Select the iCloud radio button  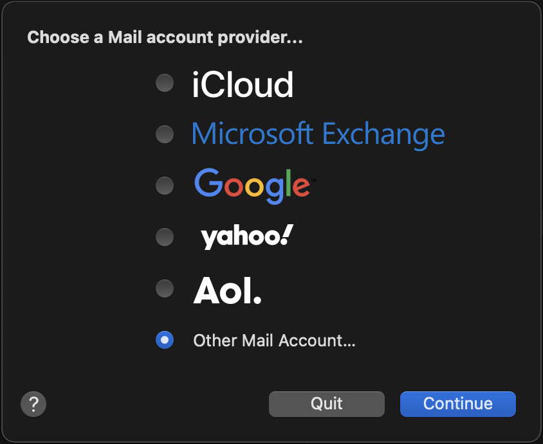165,83
